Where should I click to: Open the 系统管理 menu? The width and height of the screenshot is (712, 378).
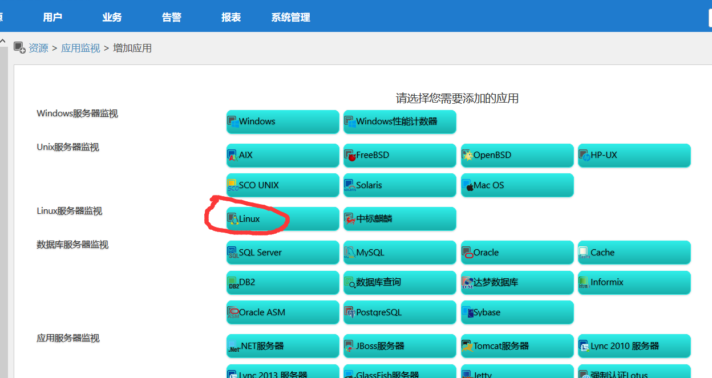pos(291,17)
